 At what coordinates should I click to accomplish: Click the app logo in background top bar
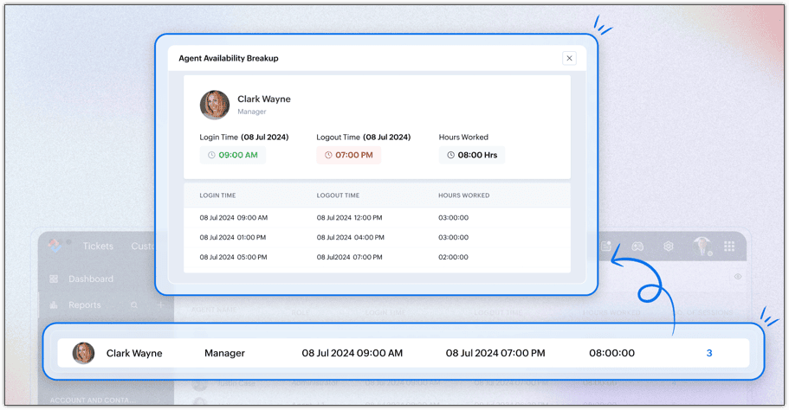[x=55, y=246]
